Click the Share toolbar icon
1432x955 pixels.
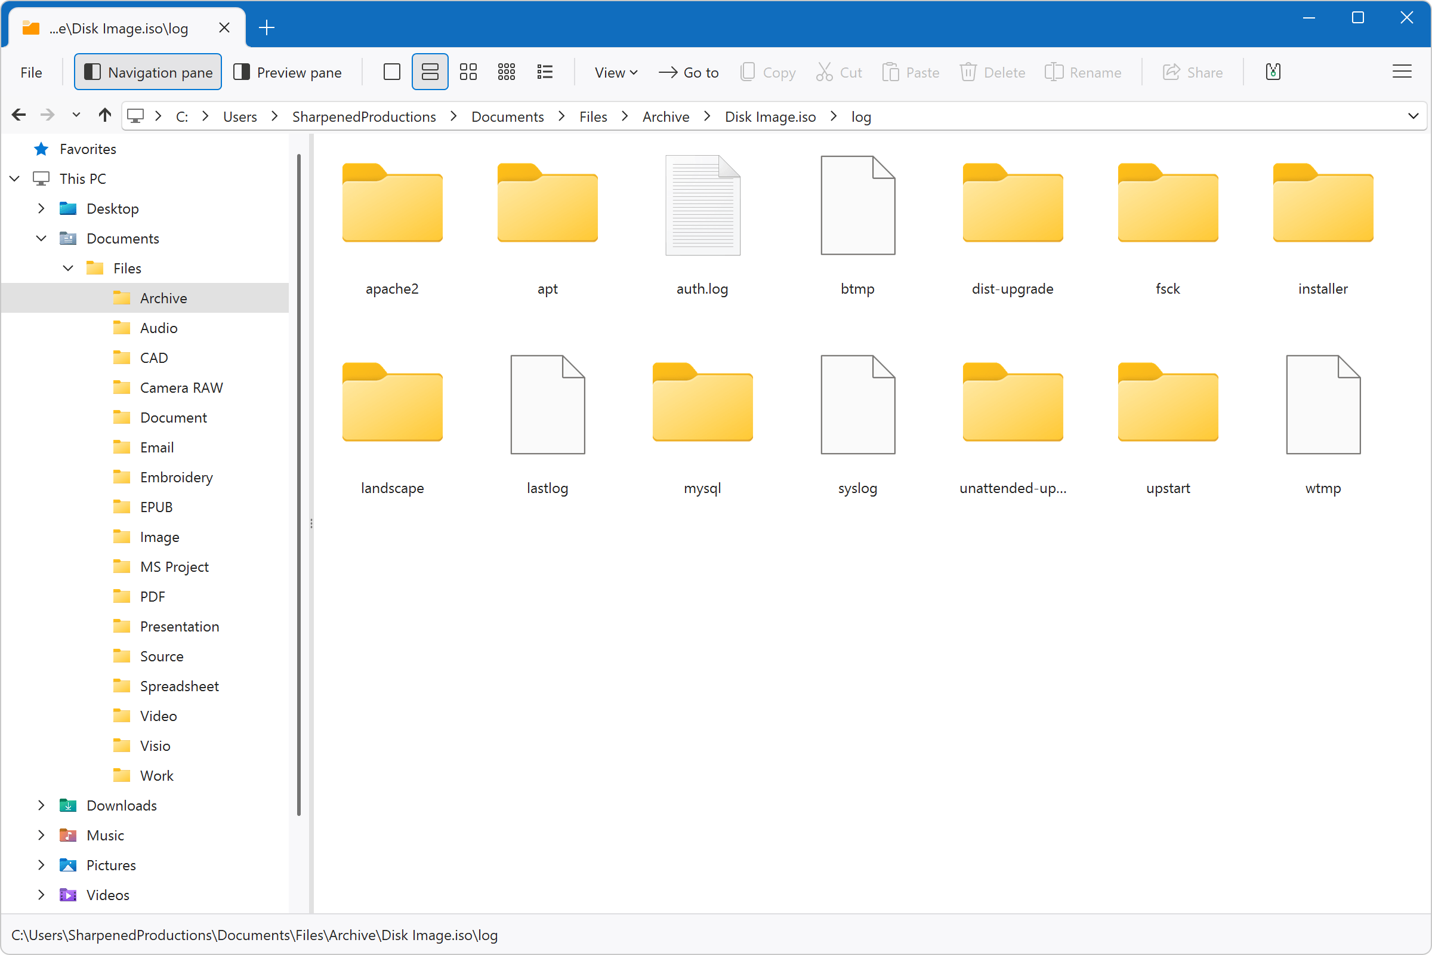tap(1192, 72)
